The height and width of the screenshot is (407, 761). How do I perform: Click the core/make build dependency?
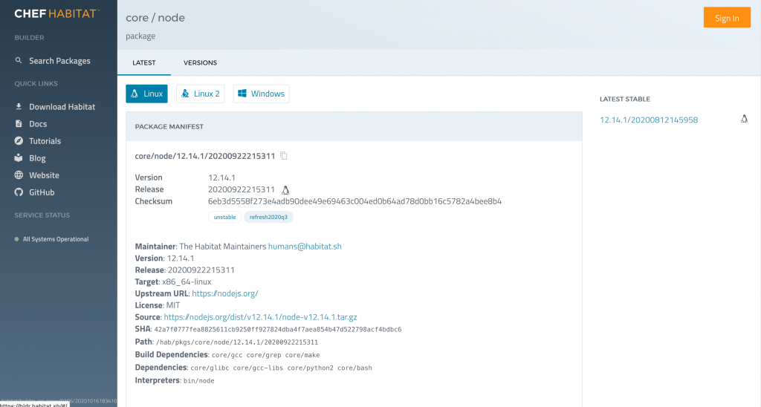click(302, 355)
